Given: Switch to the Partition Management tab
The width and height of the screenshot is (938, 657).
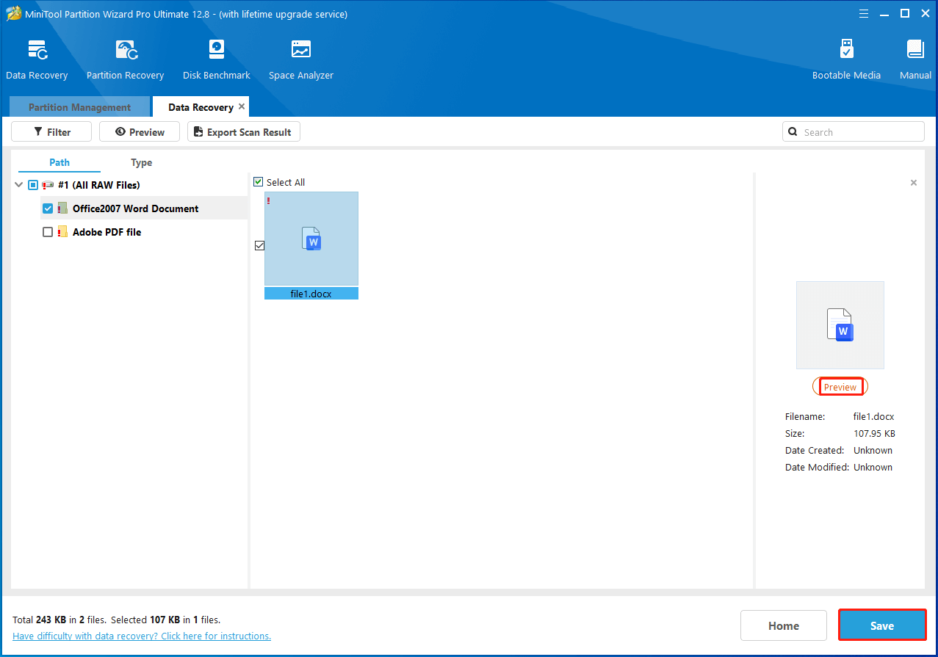Looking at the screenshot, I should pos(79,107).
